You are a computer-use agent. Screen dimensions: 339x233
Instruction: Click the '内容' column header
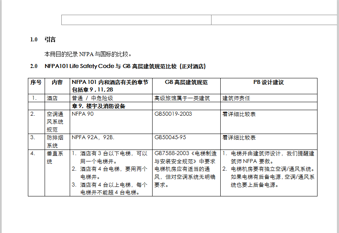57,82
